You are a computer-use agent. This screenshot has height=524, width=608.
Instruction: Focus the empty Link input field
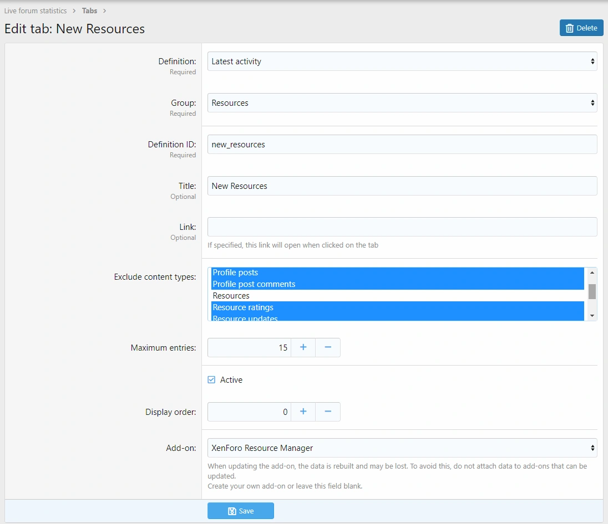coord(402,227)
